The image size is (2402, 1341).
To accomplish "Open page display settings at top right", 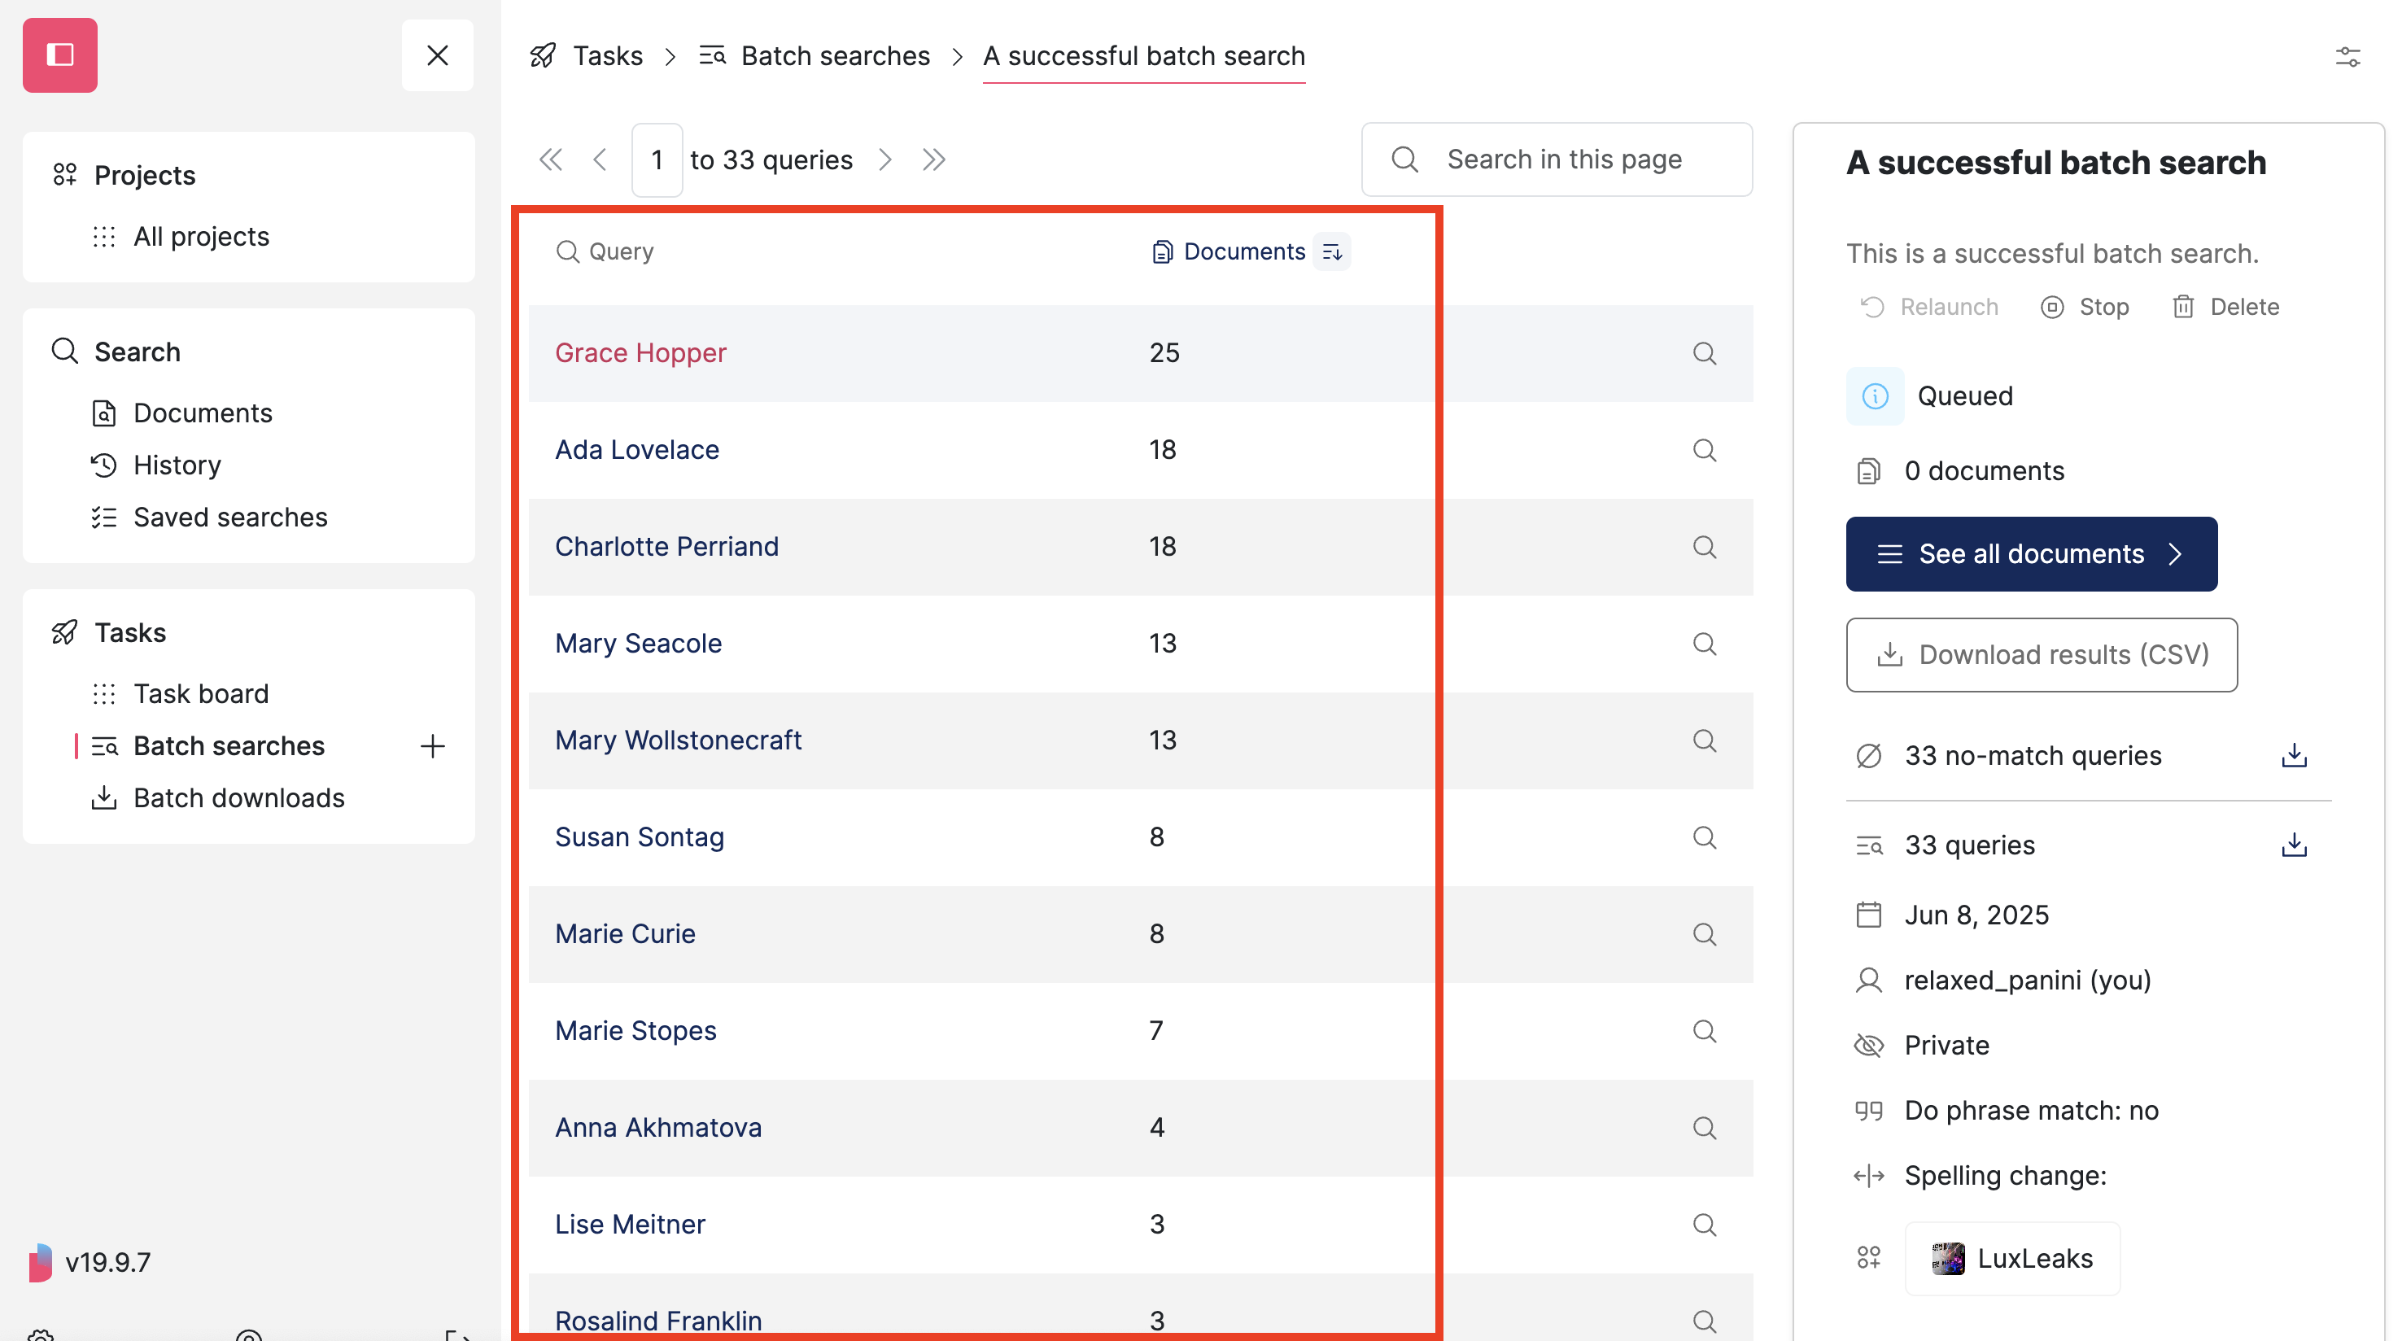I will (x=2349, y=57).
